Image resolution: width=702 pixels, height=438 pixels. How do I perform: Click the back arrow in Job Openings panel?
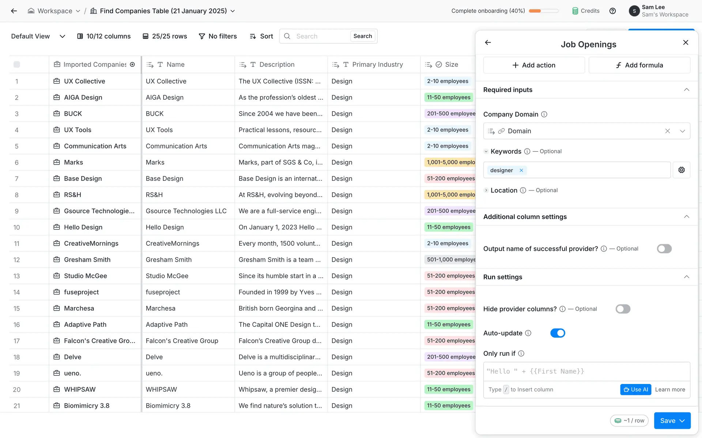click(x=488, y=43)
